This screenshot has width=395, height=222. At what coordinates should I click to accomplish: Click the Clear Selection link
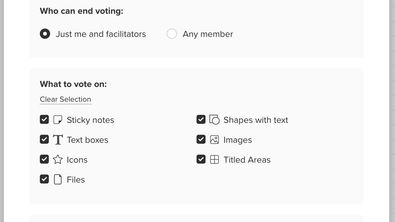point(65,99)
